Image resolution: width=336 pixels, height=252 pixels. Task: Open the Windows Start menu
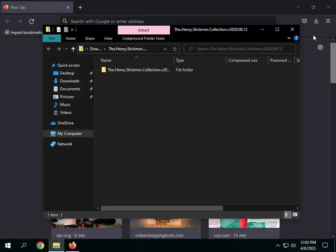click(8, 245)
